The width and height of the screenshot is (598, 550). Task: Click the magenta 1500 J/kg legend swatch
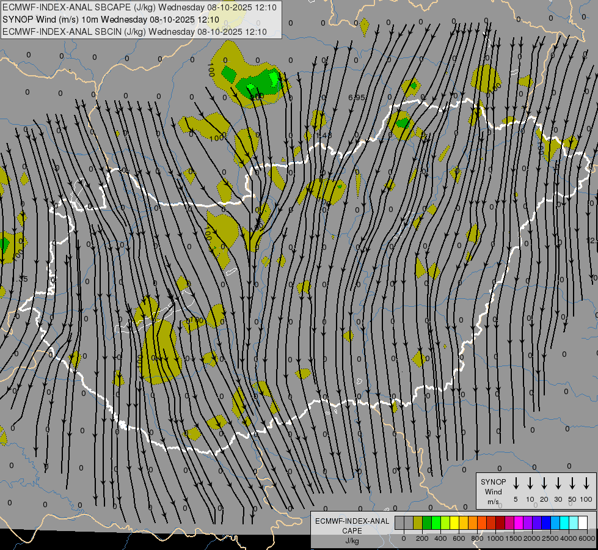pyautogui.click(x=509, y=523)
